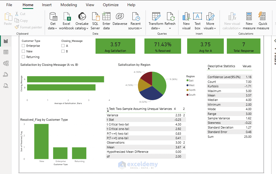Open Excel workbook data source

[x=66, y=21]
